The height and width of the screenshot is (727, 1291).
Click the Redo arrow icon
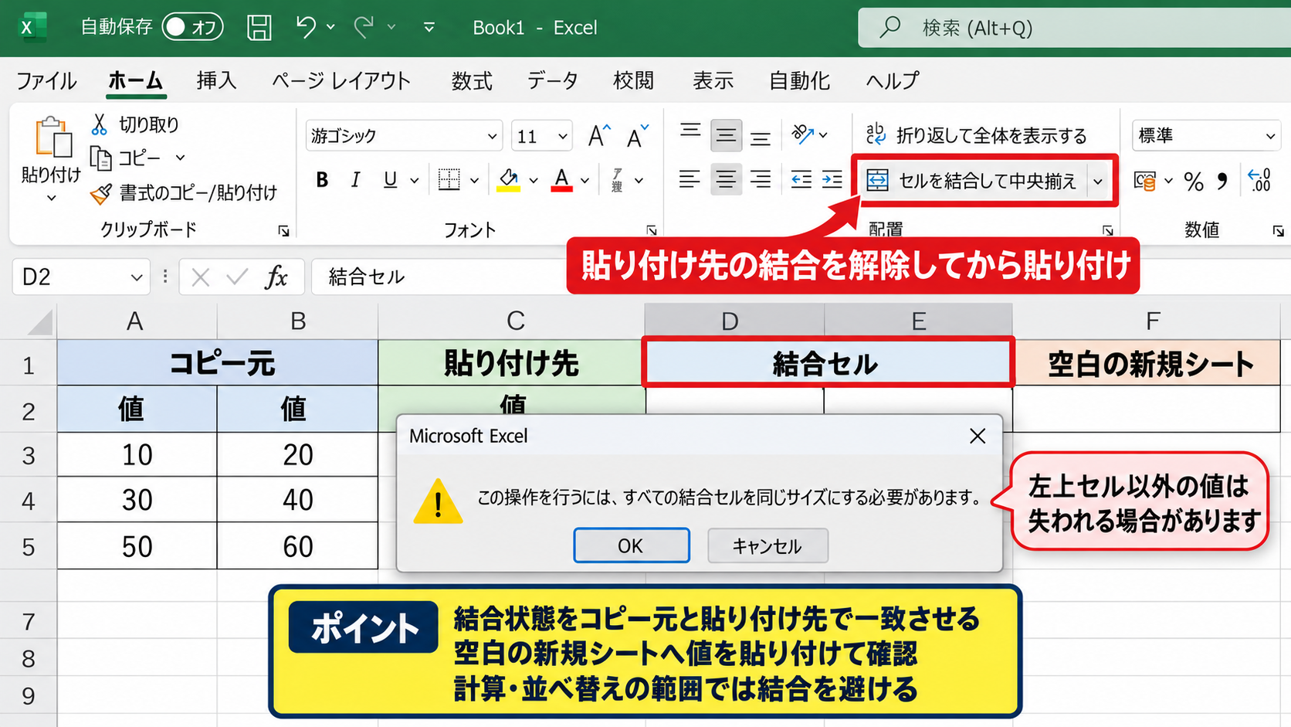(x=363, y=27)
